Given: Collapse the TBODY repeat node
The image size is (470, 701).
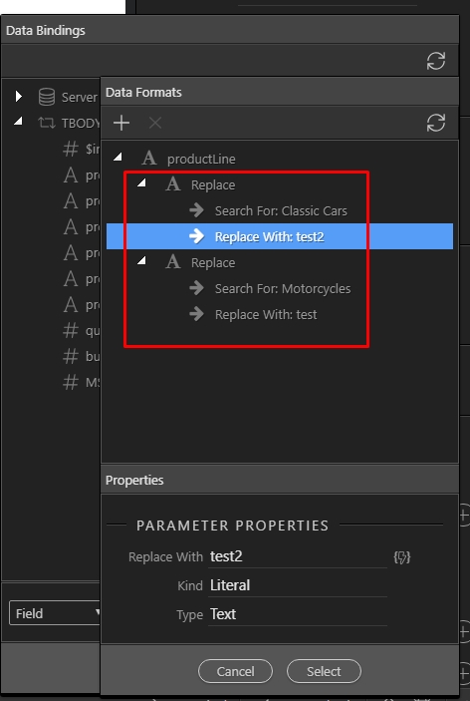Looking at the screenshot, I should click(x=18, y=121).
